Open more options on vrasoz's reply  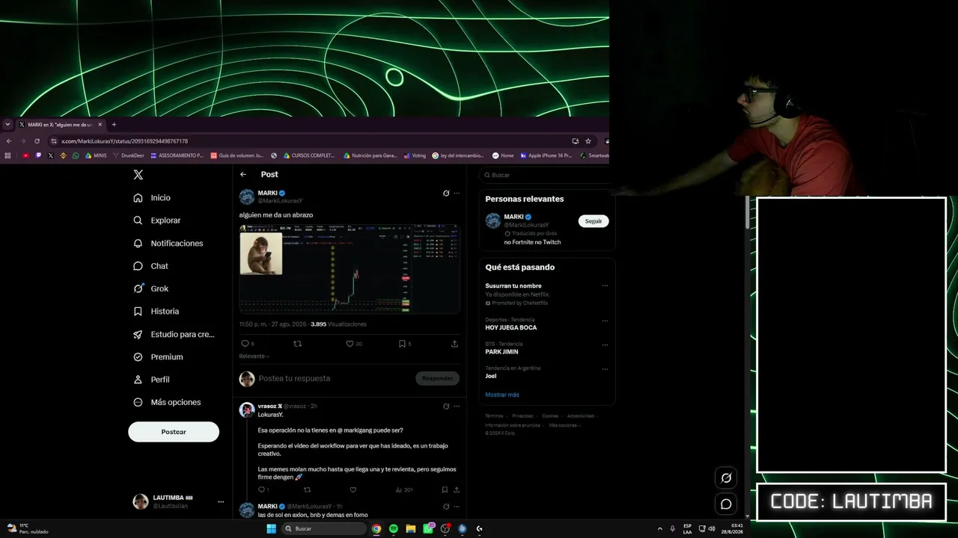(457, 406)
